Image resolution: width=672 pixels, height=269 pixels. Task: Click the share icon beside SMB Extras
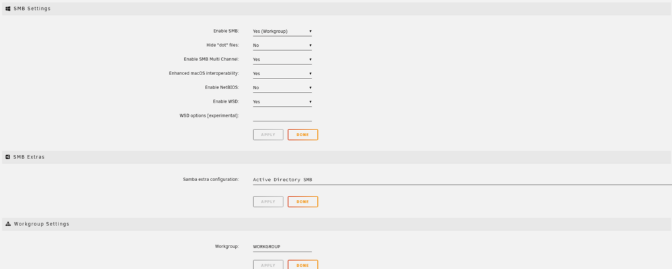click(x=7, y=157)
